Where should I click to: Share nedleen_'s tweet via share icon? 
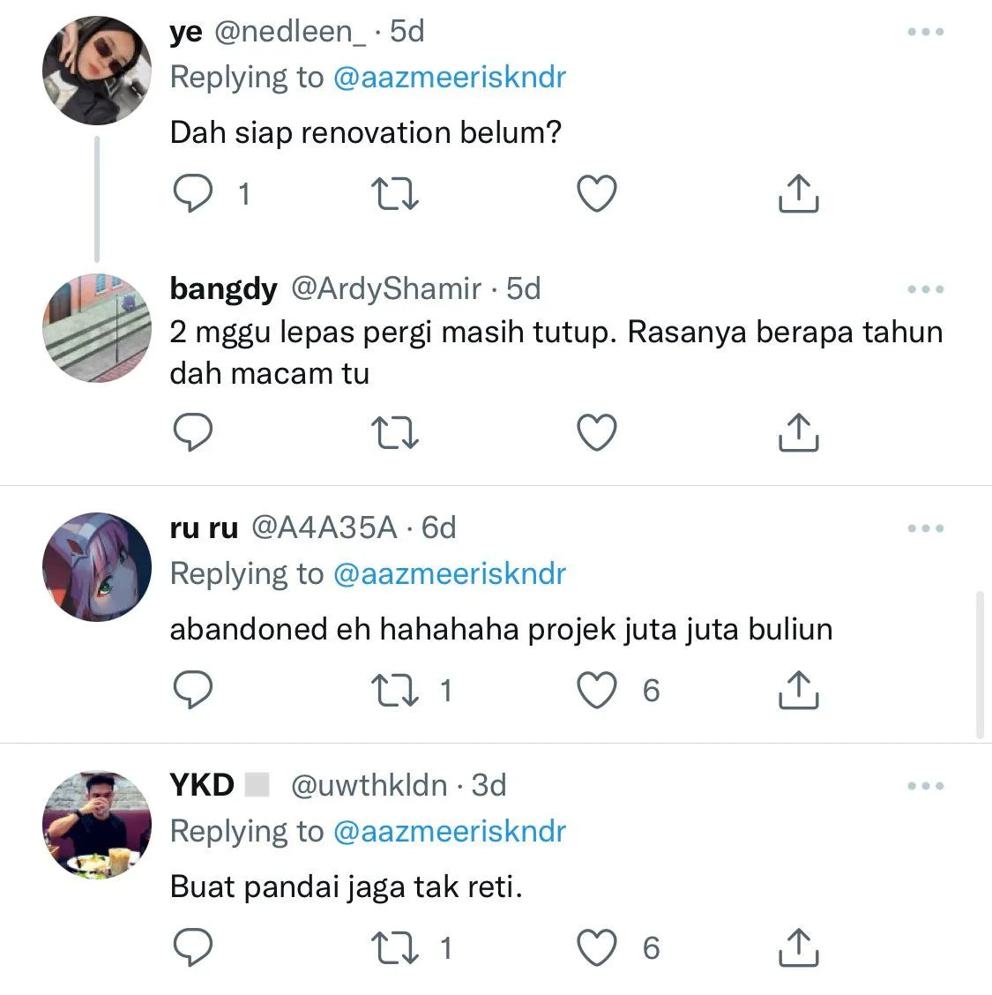coord(799,193)
